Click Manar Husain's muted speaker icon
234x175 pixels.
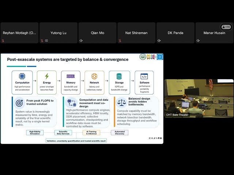click(x=198, y=40)
